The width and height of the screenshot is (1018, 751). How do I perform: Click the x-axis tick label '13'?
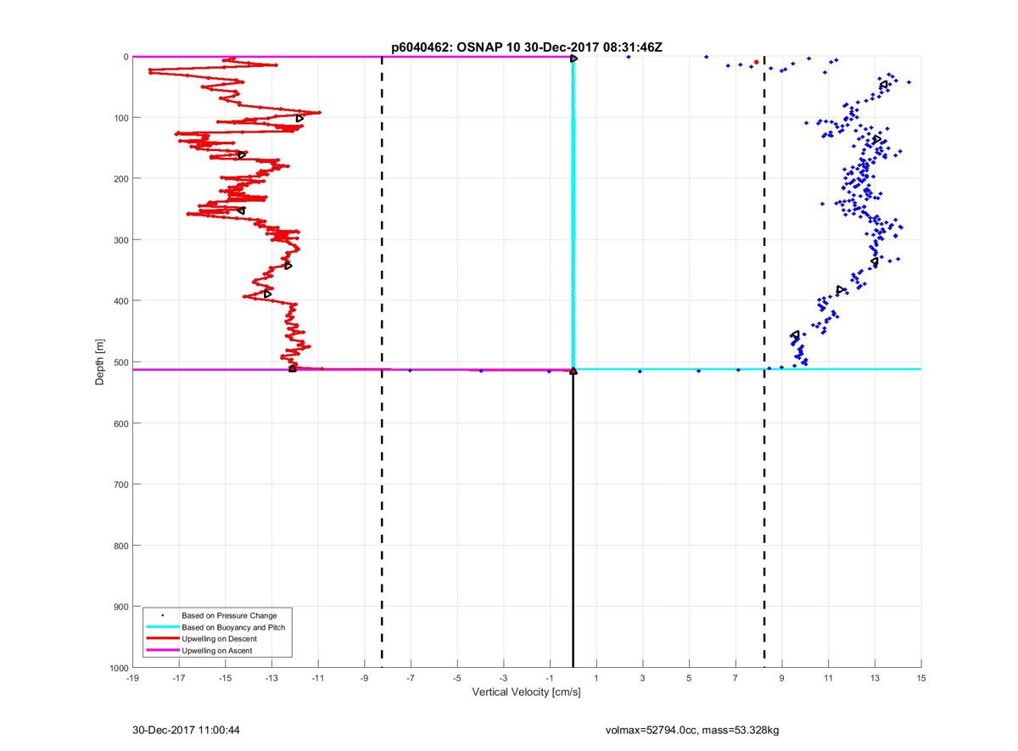[x=875, y=678]
